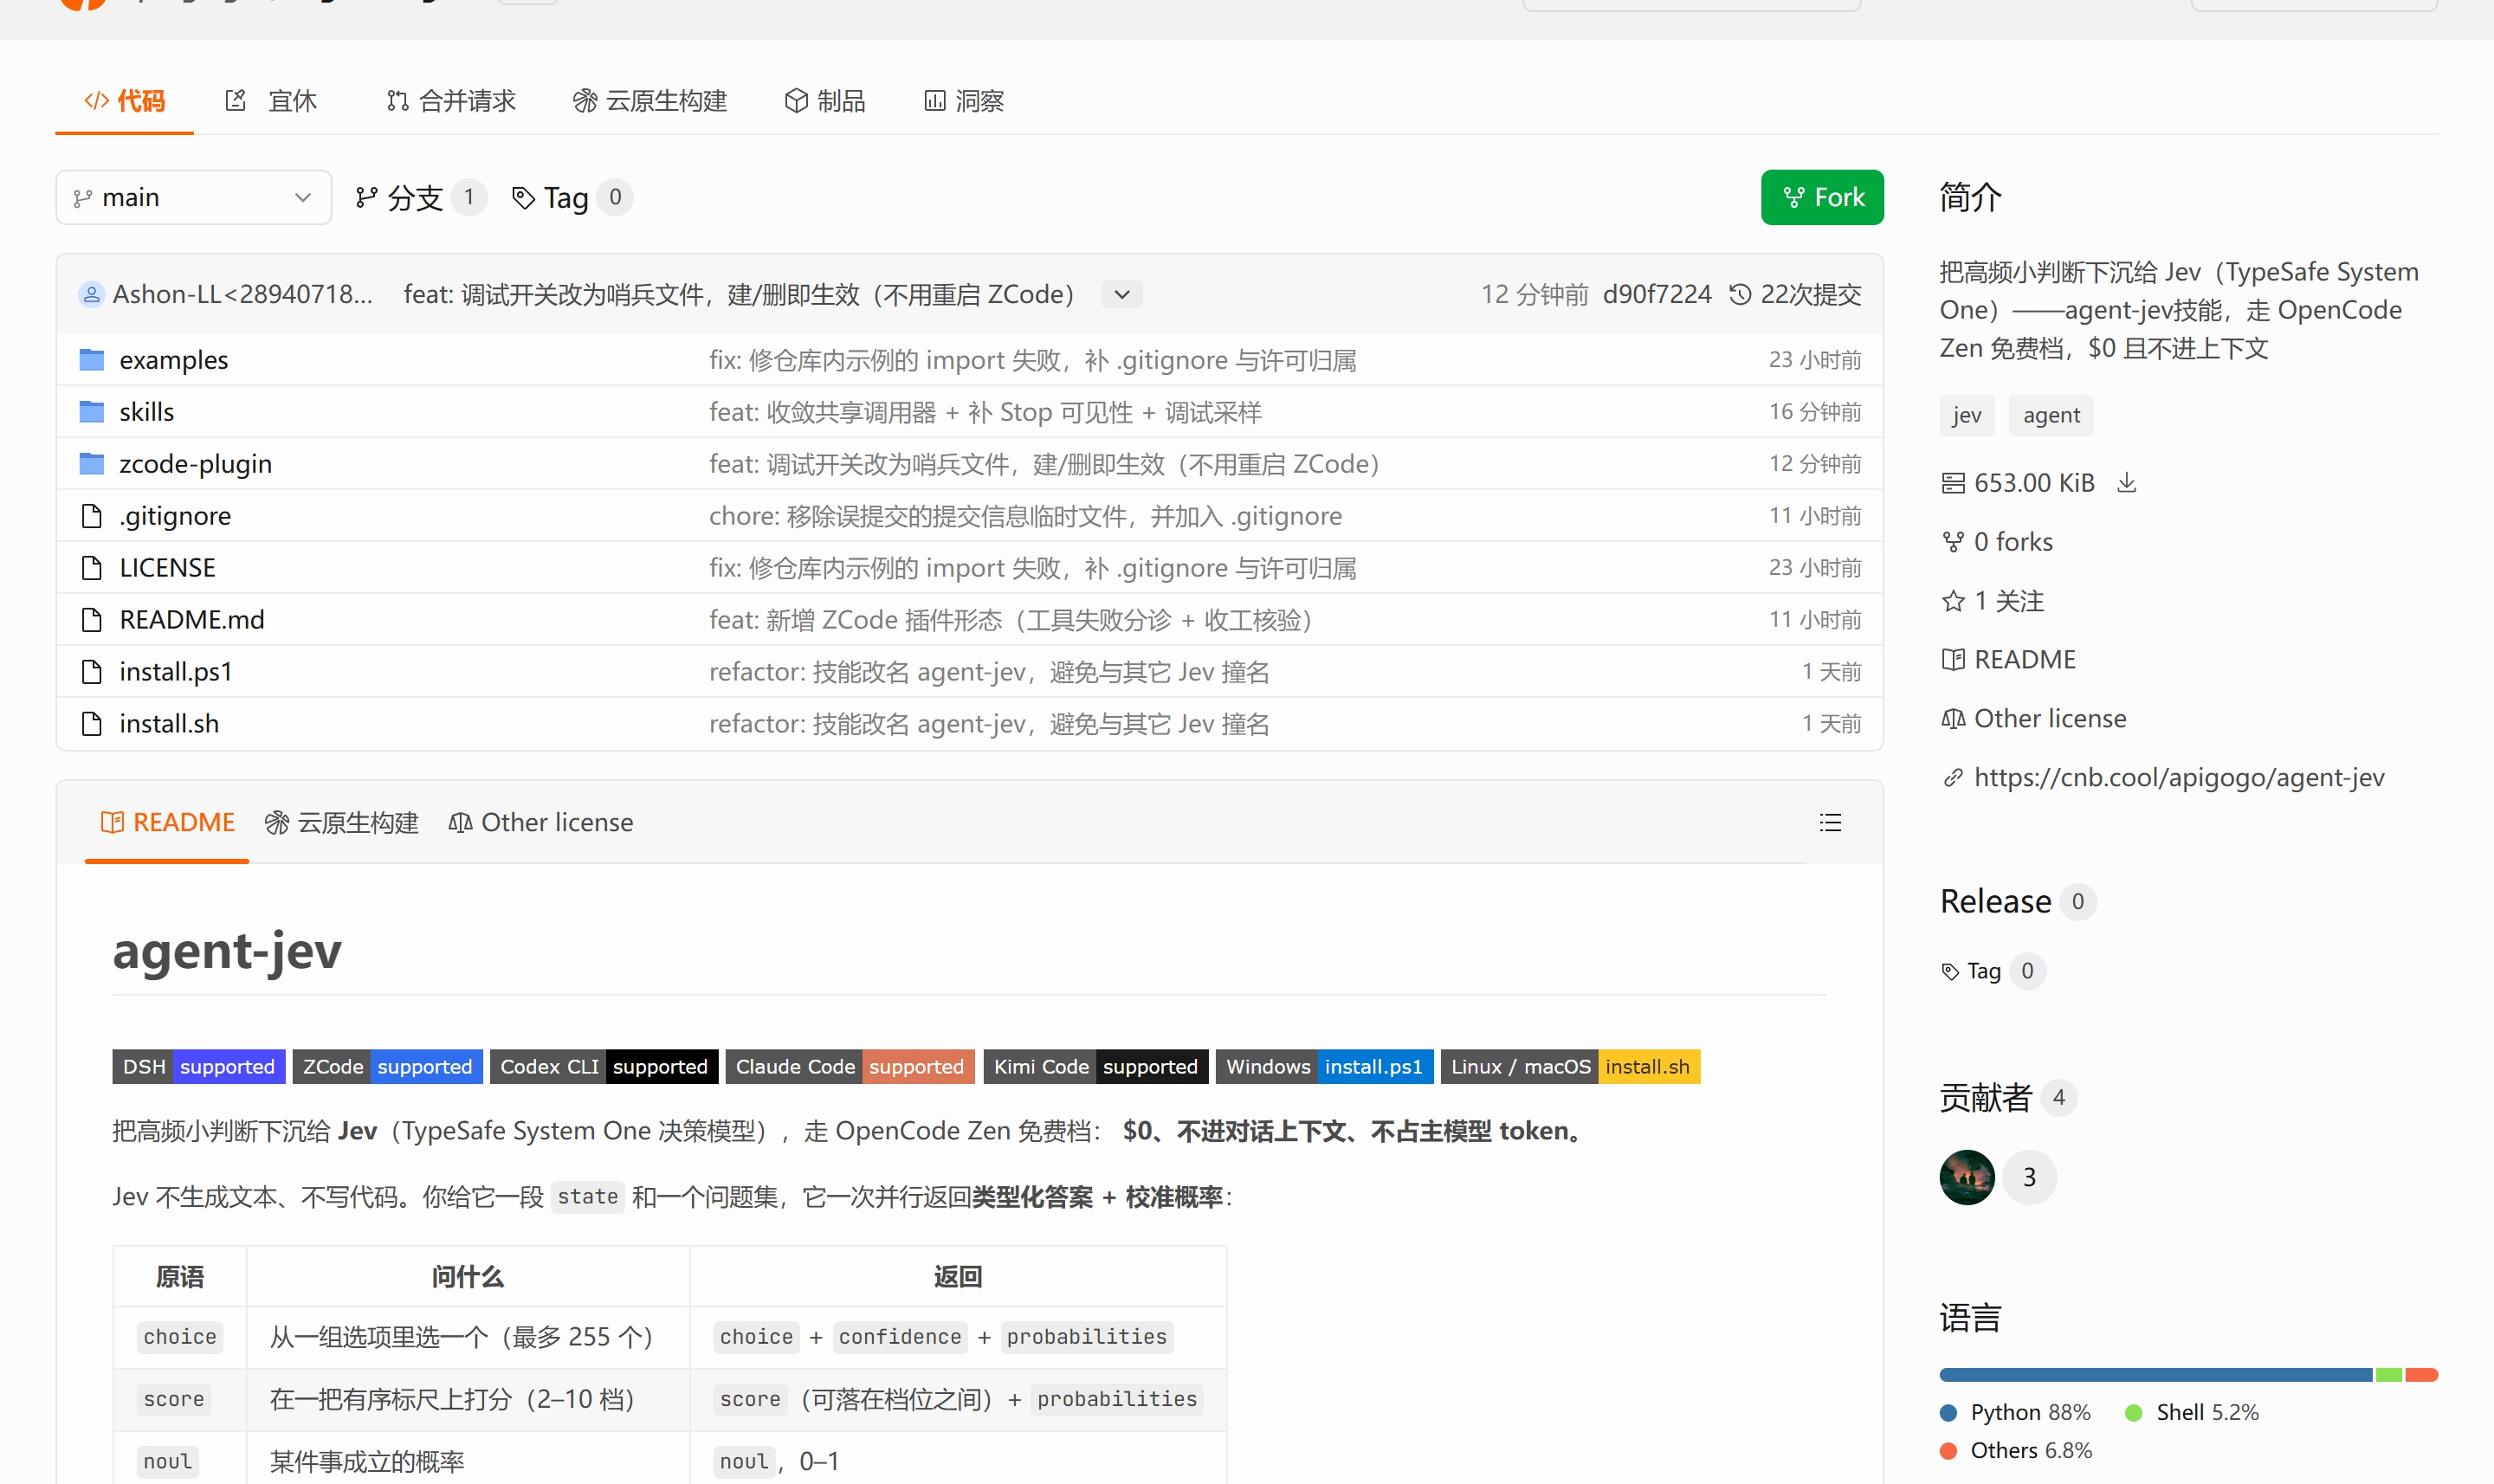Open the 代码 tab
Image resolution: width=2494 pixels, height=1484 pixels.
point(124,101)
